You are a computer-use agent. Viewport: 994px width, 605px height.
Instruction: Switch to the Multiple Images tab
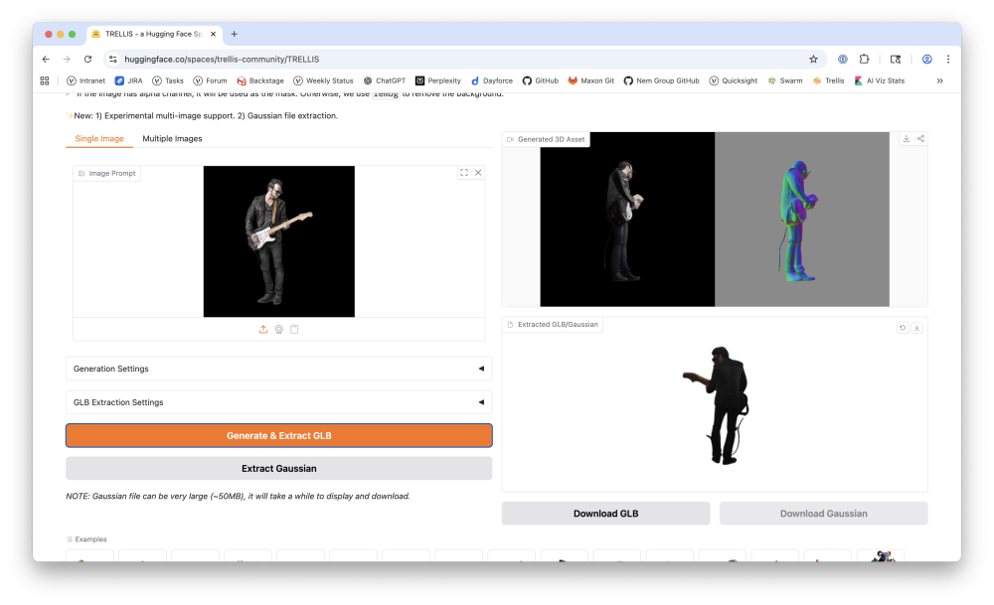(172, 139)
